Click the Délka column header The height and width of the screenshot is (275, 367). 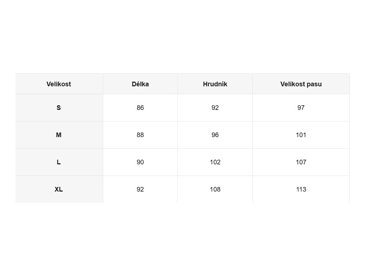140,84
